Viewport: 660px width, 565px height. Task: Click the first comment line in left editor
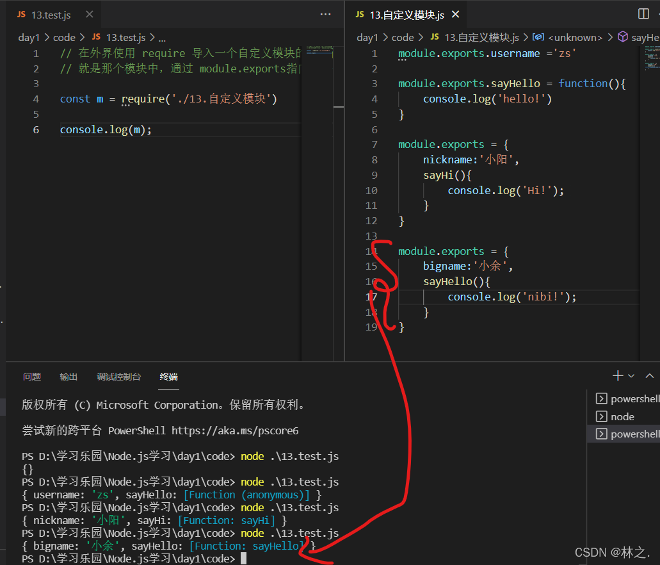click(x=181, y=53)
